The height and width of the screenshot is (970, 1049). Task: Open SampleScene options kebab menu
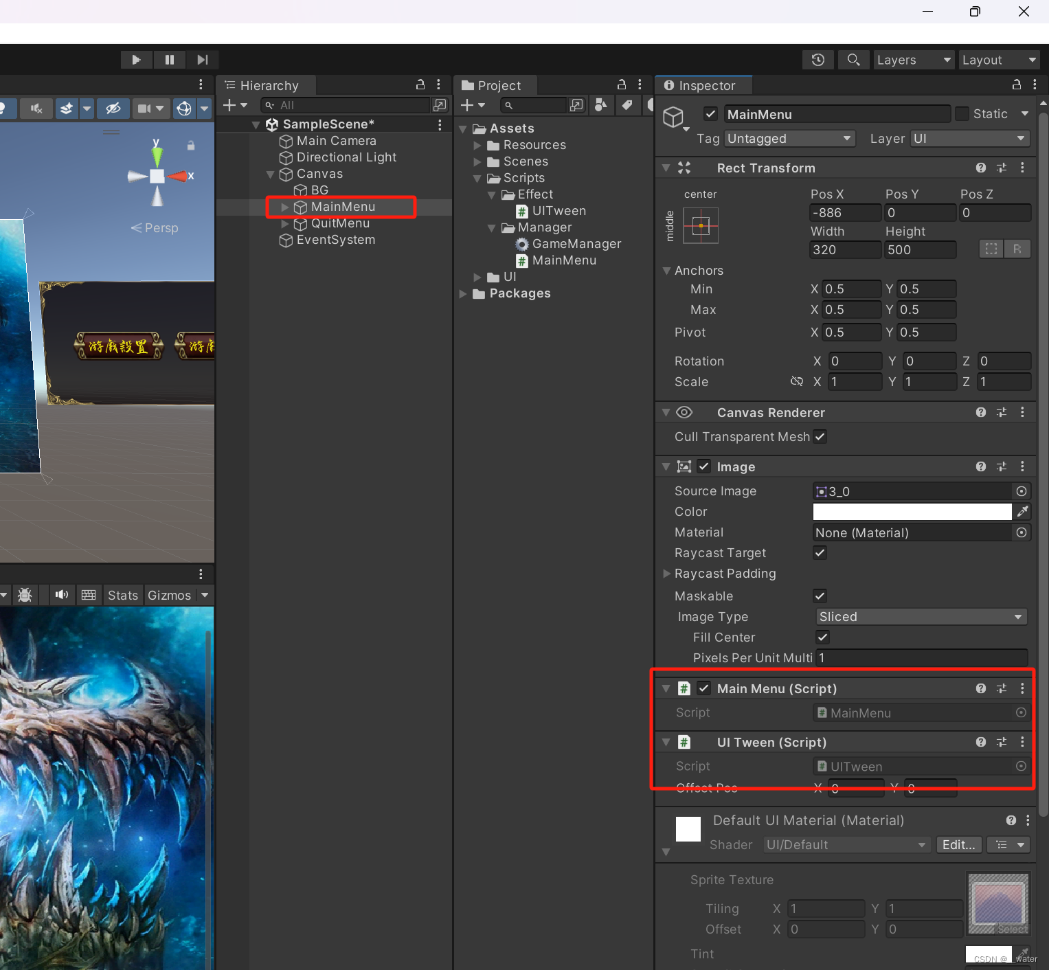pyautogui.click(x=440, y=124)
